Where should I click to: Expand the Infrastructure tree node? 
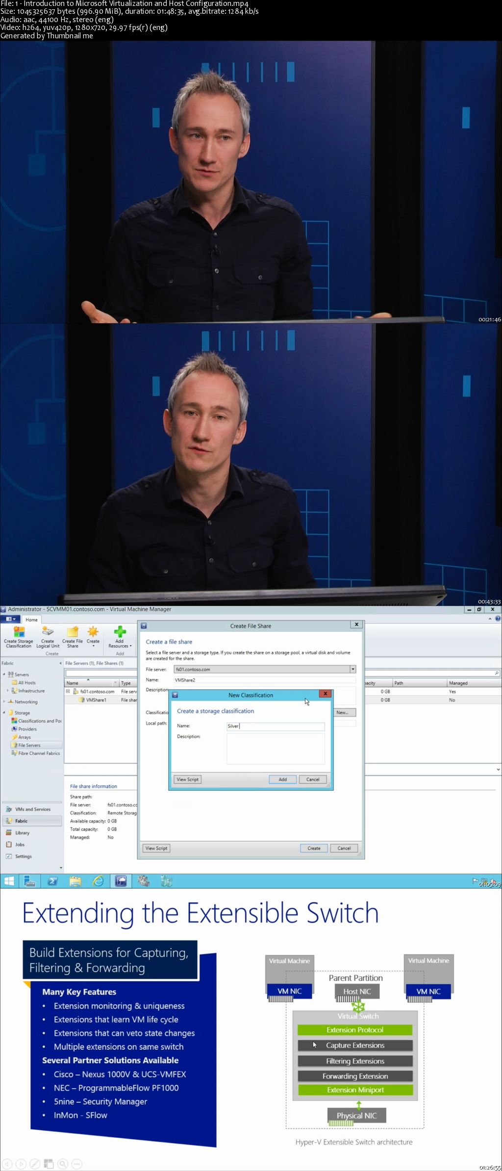[7, 691]
